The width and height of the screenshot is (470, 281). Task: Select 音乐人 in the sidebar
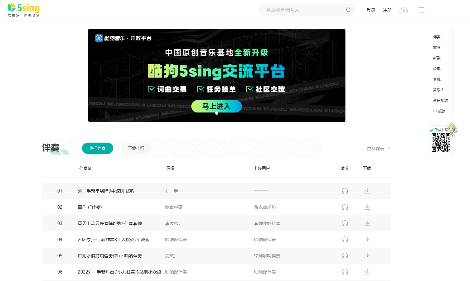[438, 90]
